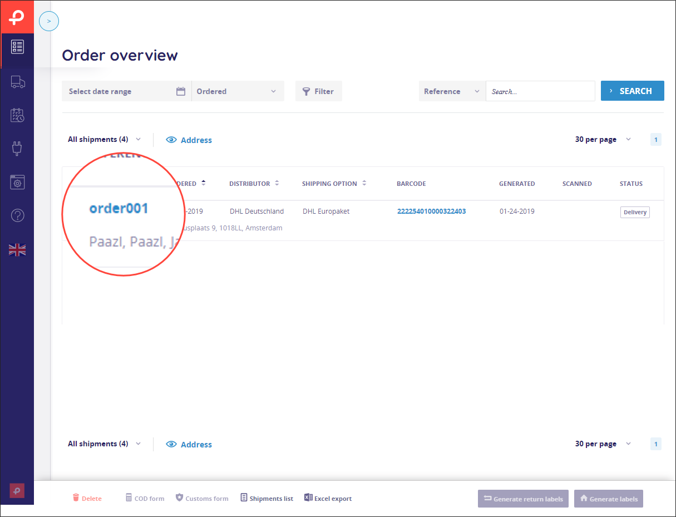The width and height of the screenshot is (676, 517).
Task: Click the Filter button
Action: [319, 91]
